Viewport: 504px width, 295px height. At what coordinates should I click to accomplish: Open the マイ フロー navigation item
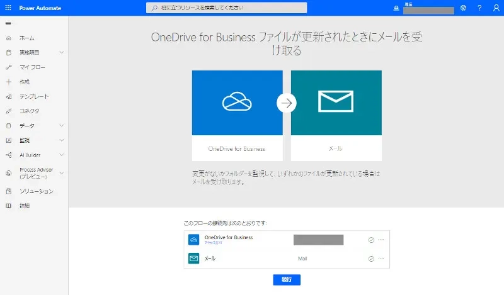click(x=34, y=67)
